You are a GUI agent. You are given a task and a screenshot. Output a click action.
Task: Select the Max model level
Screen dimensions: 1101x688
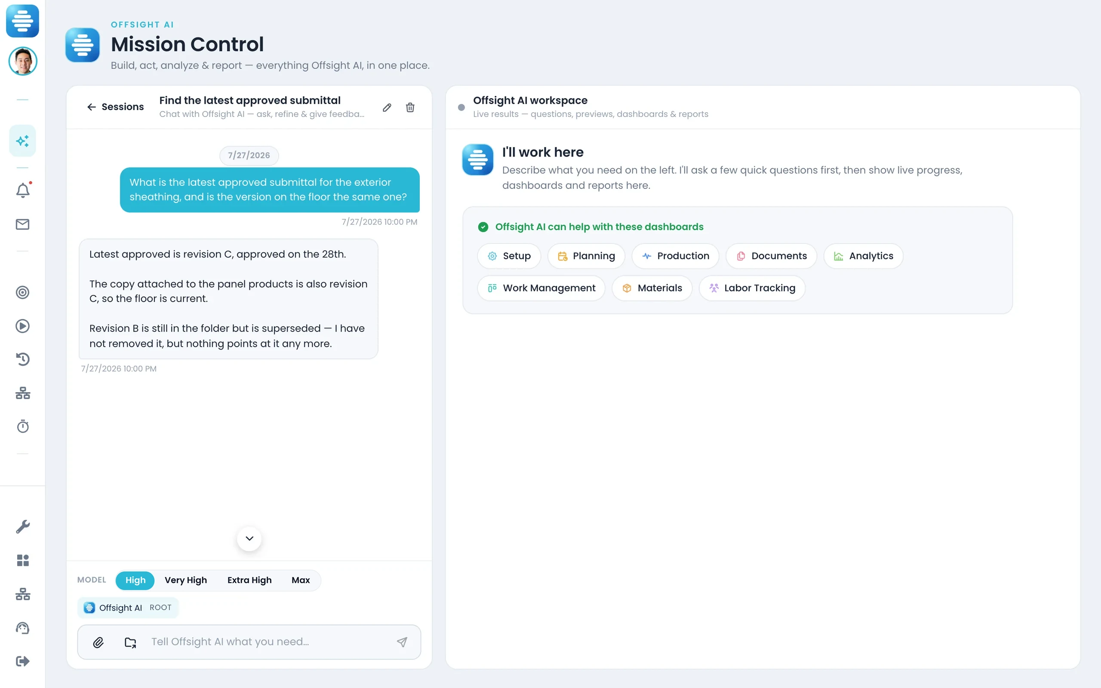pos(301,580)
